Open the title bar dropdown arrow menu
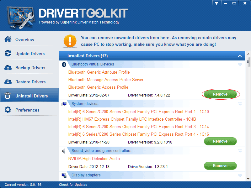251x188 pixels. click(216, 3)
